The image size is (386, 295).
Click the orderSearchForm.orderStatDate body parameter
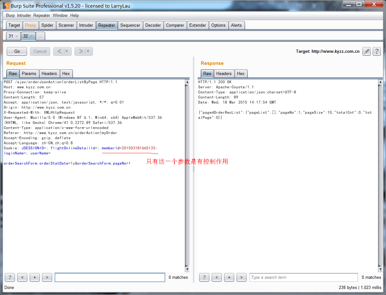pos(39,163)
